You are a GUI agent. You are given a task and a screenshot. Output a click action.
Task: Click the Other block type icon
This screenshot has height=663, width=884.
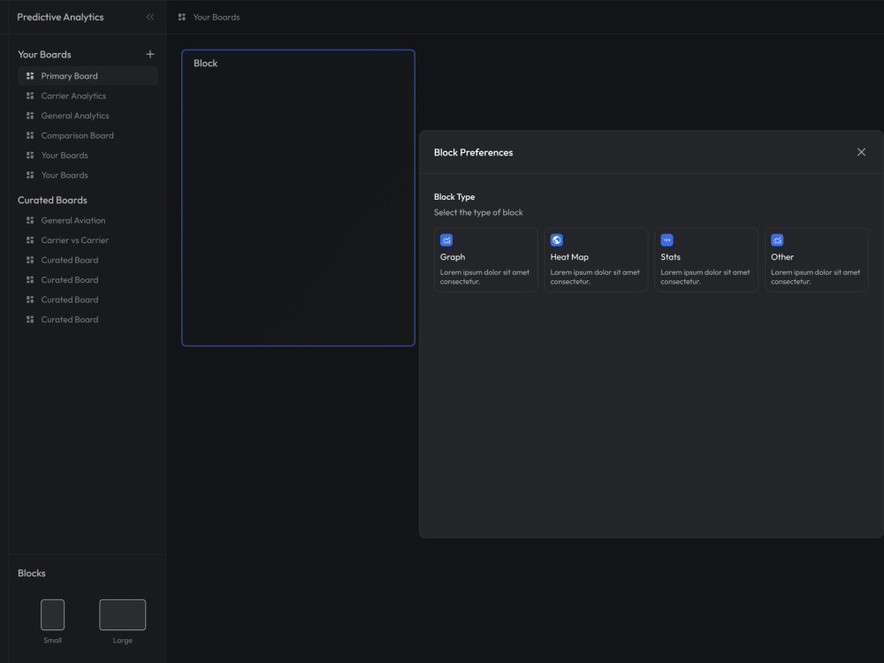click(x=777, y=240)
